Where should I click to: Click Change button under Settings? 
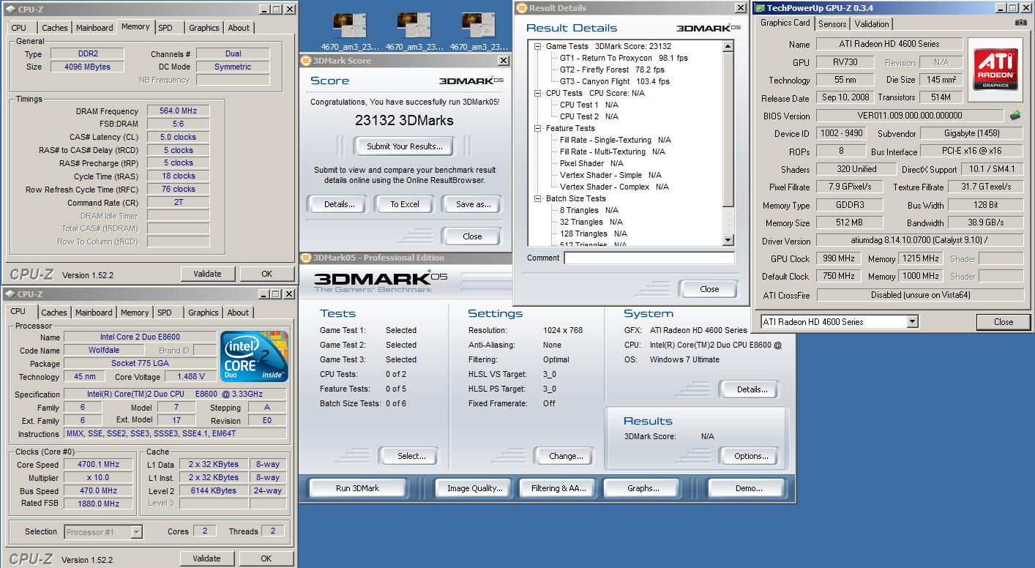(566, 456)
